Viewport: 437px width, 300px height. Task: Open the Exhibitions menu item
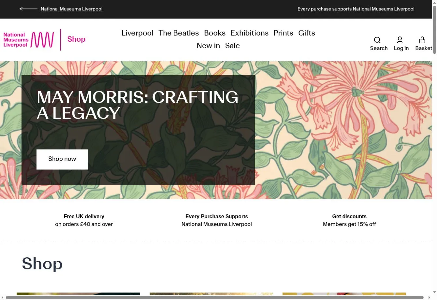[x=249, y=33]
